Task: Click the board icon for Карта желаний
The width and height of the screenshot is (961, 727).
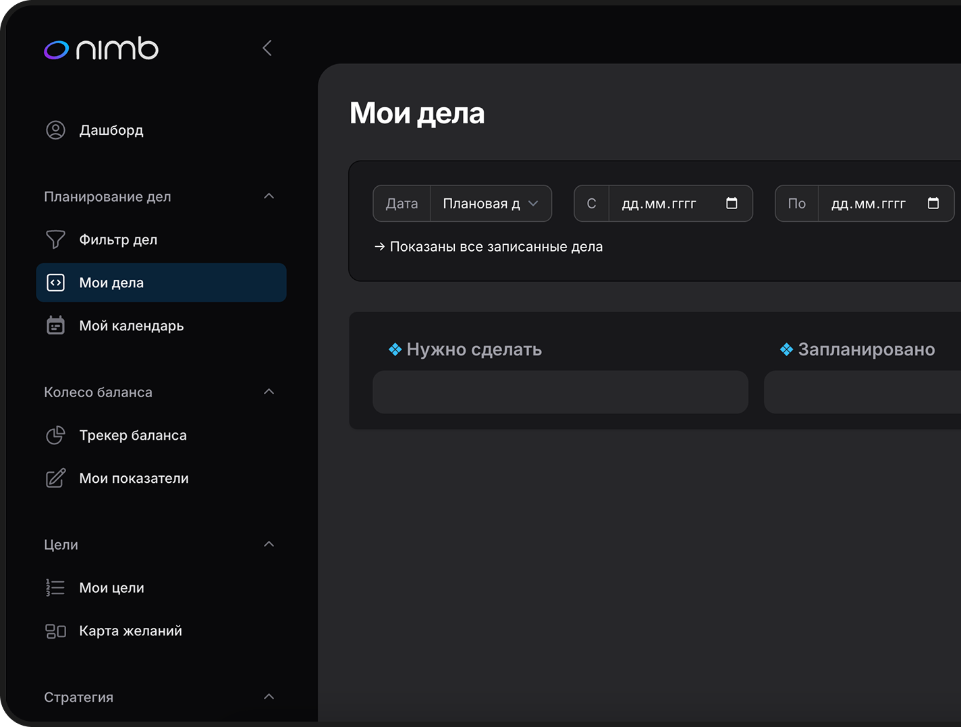Action: pos(55,631)
